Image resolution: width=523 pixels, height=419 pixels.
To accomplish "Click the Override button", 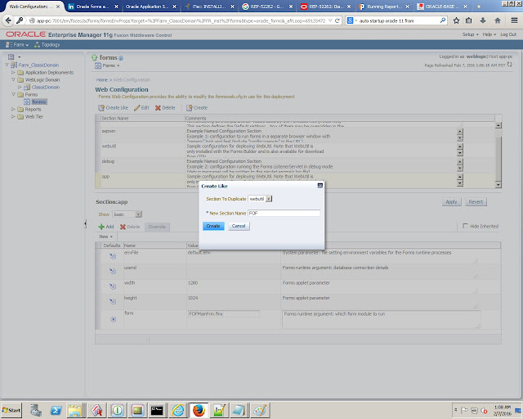I will [x=157, y=227].
